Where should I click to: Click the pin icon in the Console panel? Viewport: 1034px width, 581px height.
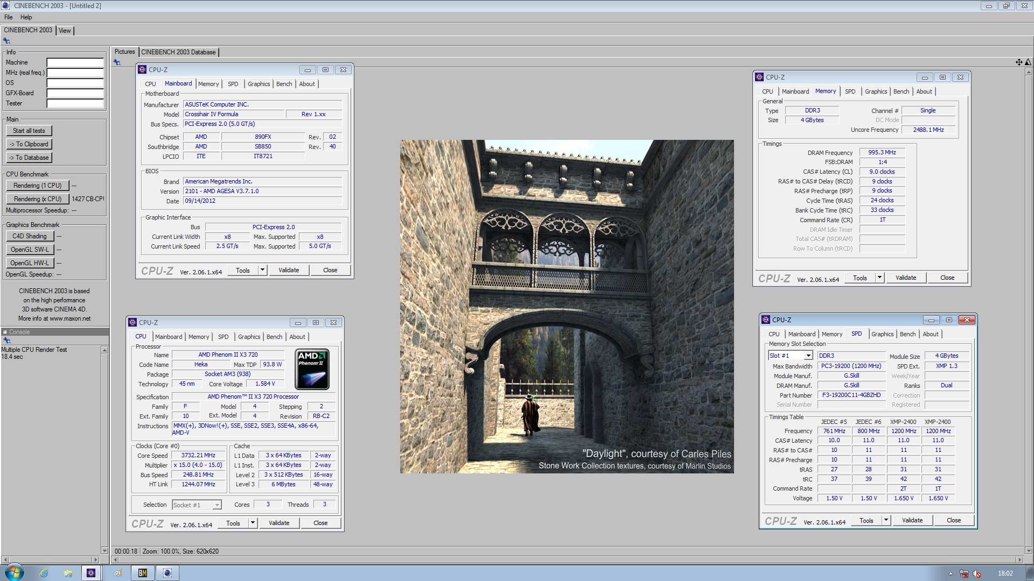click(6, 341)
